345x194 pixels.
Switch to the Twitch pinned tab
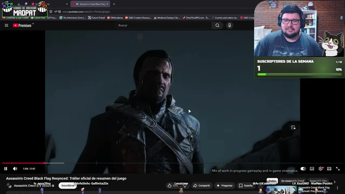click(26, 4)
